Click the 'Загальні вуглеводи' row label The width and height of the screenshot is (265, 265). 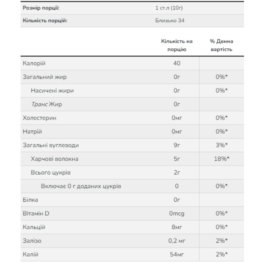pyautogui.click(x=51, y=145)
